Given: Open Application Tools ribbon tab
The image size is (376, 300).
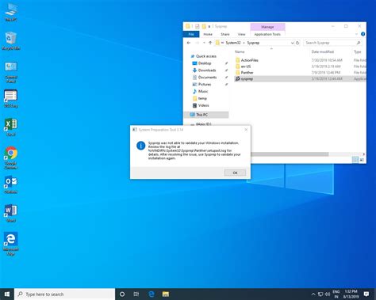Looking at the screenshot, I should click(267, 34).
